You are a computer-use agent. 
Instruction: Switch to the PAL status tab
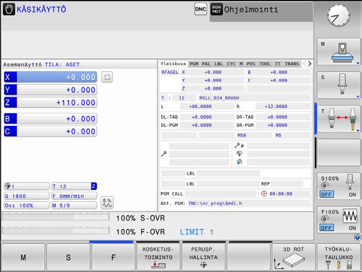click(206, 64)
